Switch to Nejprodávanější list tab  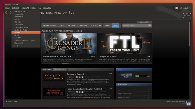[x=60, y=70]
